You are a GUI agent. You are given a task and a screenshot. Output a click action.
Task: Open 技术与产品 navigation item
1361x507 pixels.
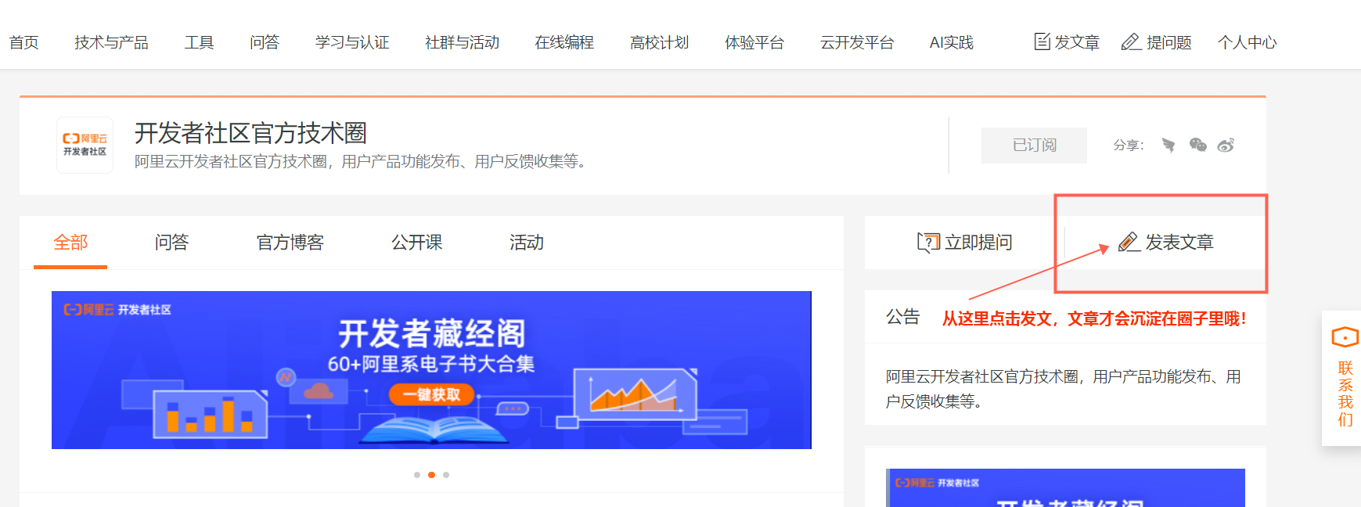(111, 42)
